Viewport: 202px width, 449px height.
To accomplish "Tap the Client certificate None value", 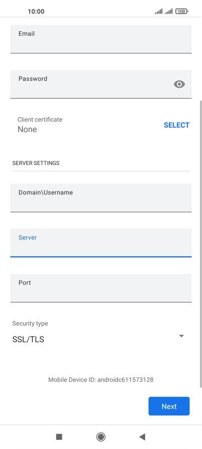I will tap(27, 129).
